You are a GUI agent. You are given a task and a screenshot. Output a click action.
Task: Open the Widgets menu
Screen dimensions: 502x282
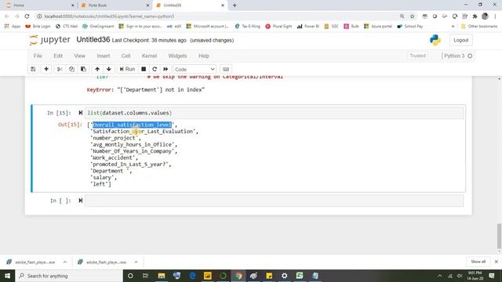[178, 56]
